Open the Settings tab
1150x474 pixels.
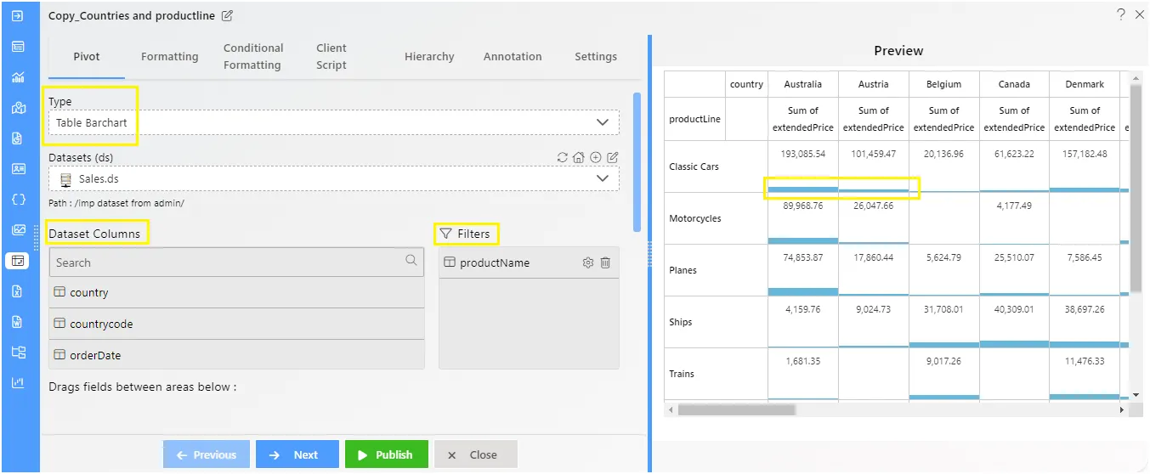point(596,57)
